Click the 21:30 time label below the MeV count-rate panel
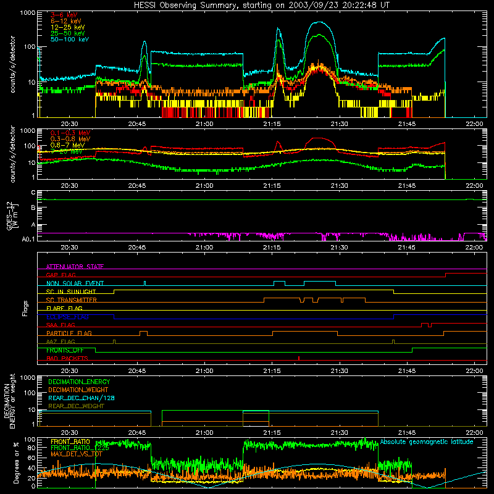Image resolution: width=494 pixels, height=494 pixels. pos(339,186)
